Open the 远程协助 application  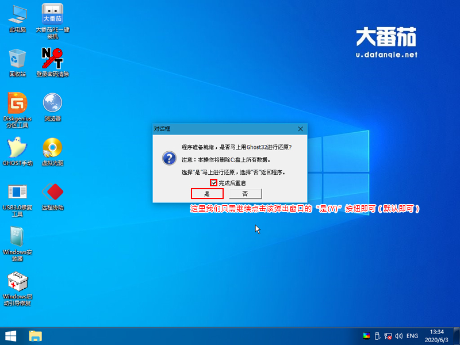click(x=52, y=195)
